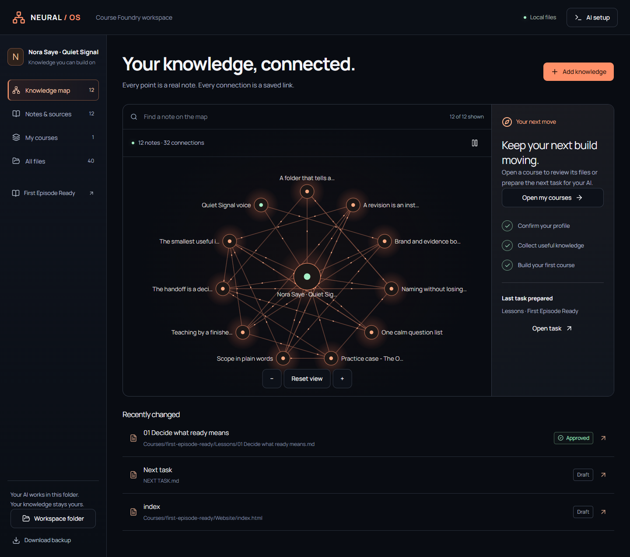Select the Quiet Signal voice node

[261, 205]
